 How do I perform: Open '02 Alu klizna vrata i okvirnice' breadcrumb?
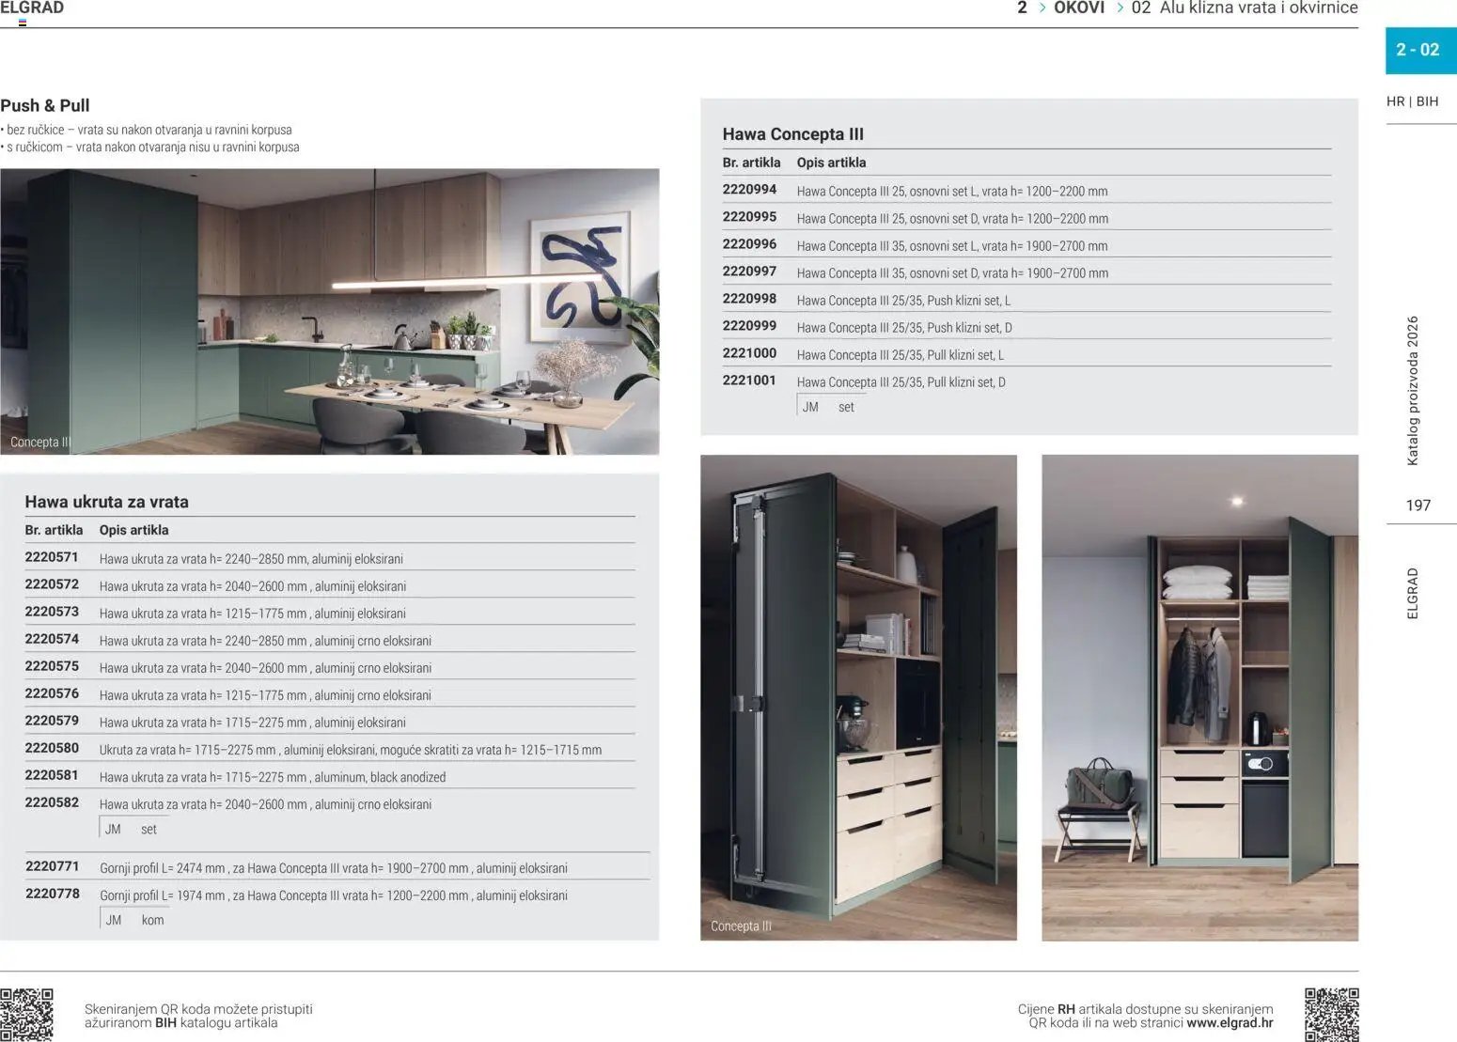(1244, 8)
